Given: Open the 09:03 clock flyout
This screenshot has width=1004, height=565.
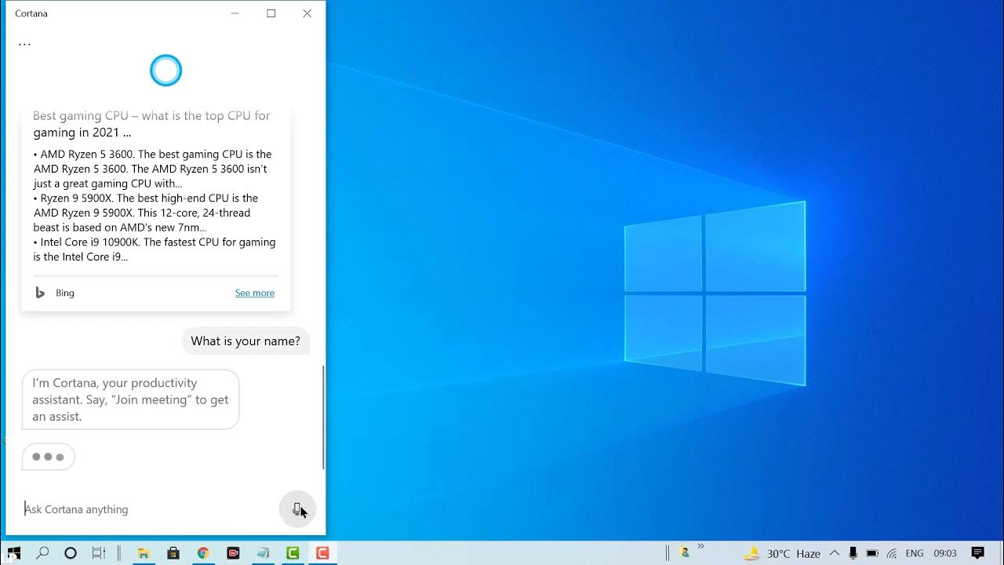Looking at the screenshot, I should 945,553.
